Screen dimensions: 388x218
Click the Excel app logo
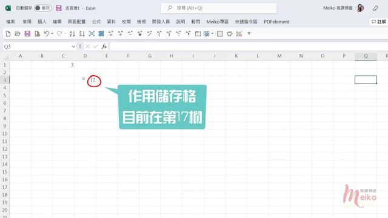tap(8, 8)
